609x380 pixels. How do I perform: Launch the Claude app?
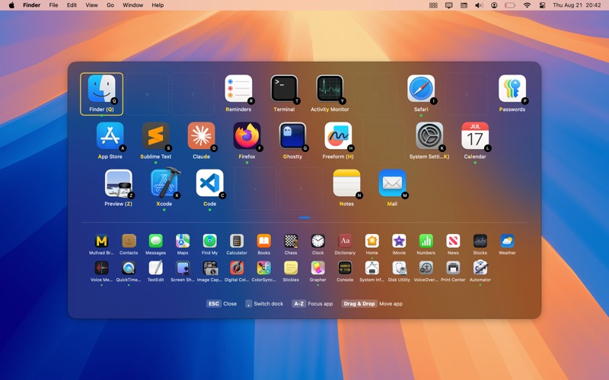point(201,136)
